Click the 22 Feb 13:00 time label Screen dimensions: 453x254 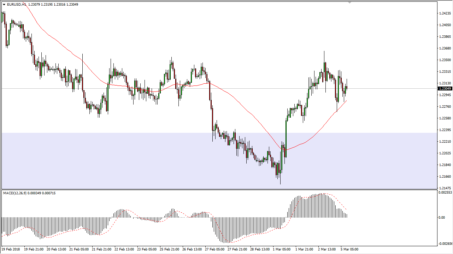click(124, 249)
